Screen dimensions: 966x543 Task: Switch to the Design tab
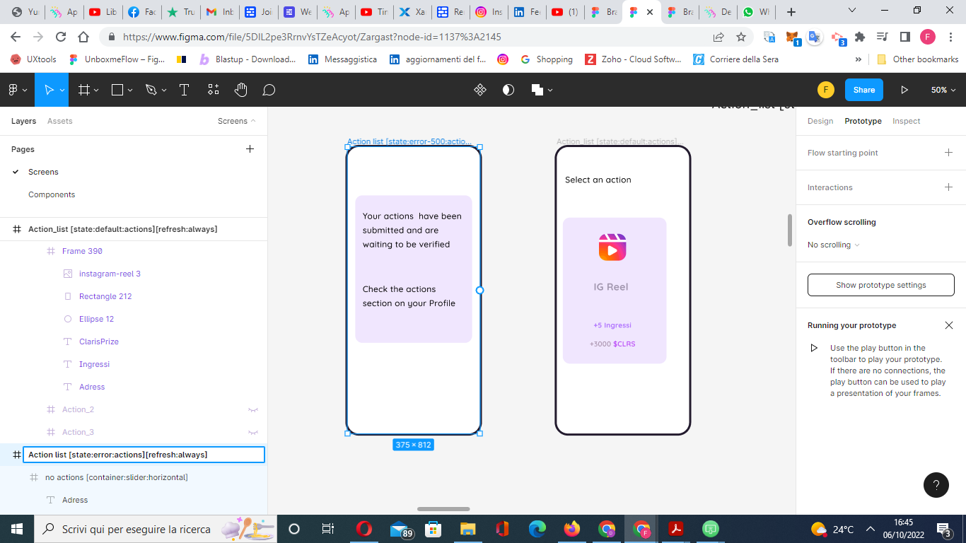820,121
